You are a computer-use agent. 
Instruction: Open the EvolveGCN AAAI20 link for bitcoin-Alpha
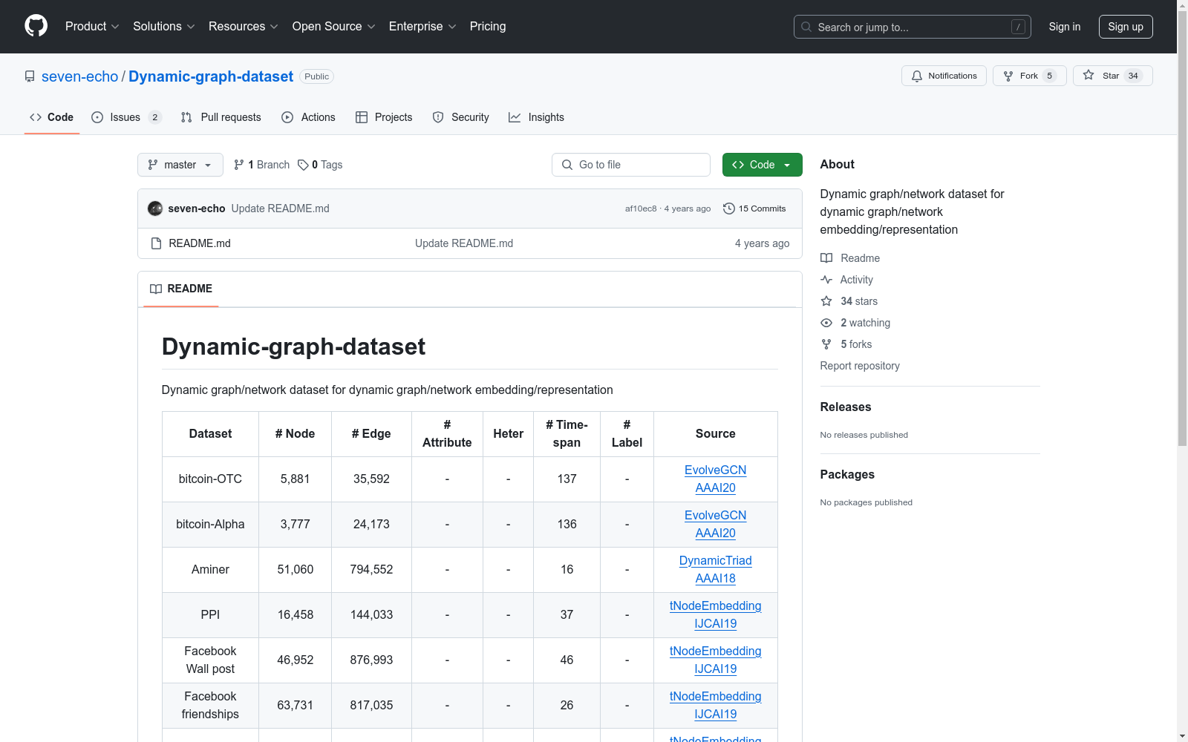pos(716,525)
